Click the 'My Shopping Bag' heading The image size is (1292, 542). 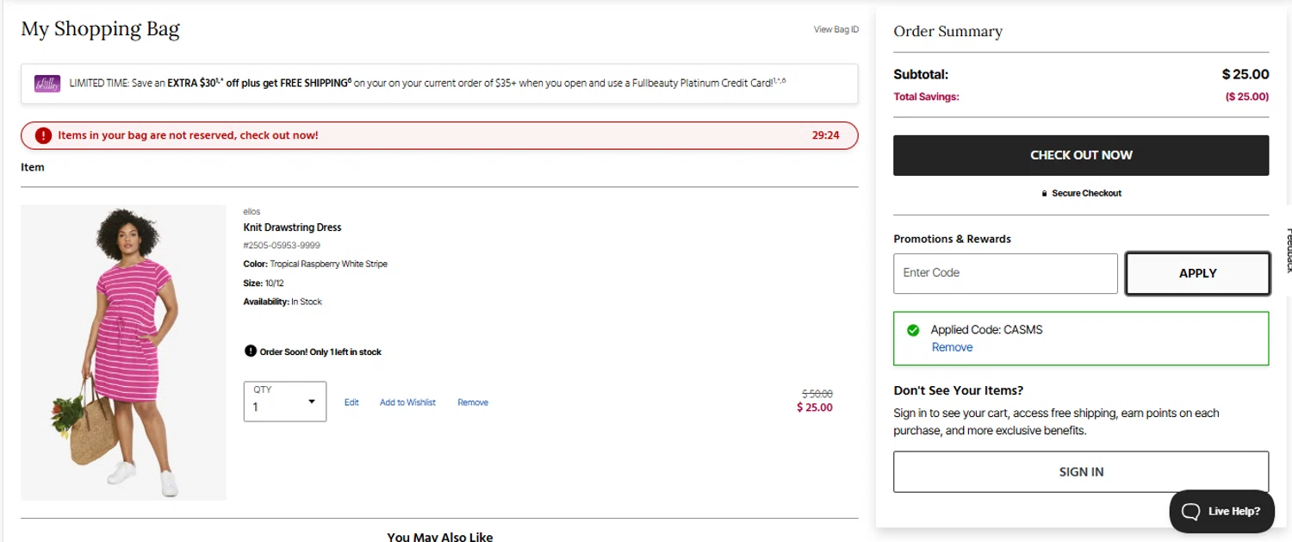coord(100,28)
